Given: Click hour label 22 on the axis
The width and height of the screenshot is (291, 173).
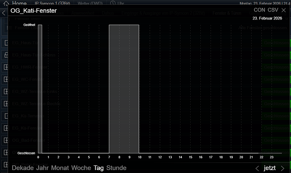Looking at the screenshot, I should 261,157.
